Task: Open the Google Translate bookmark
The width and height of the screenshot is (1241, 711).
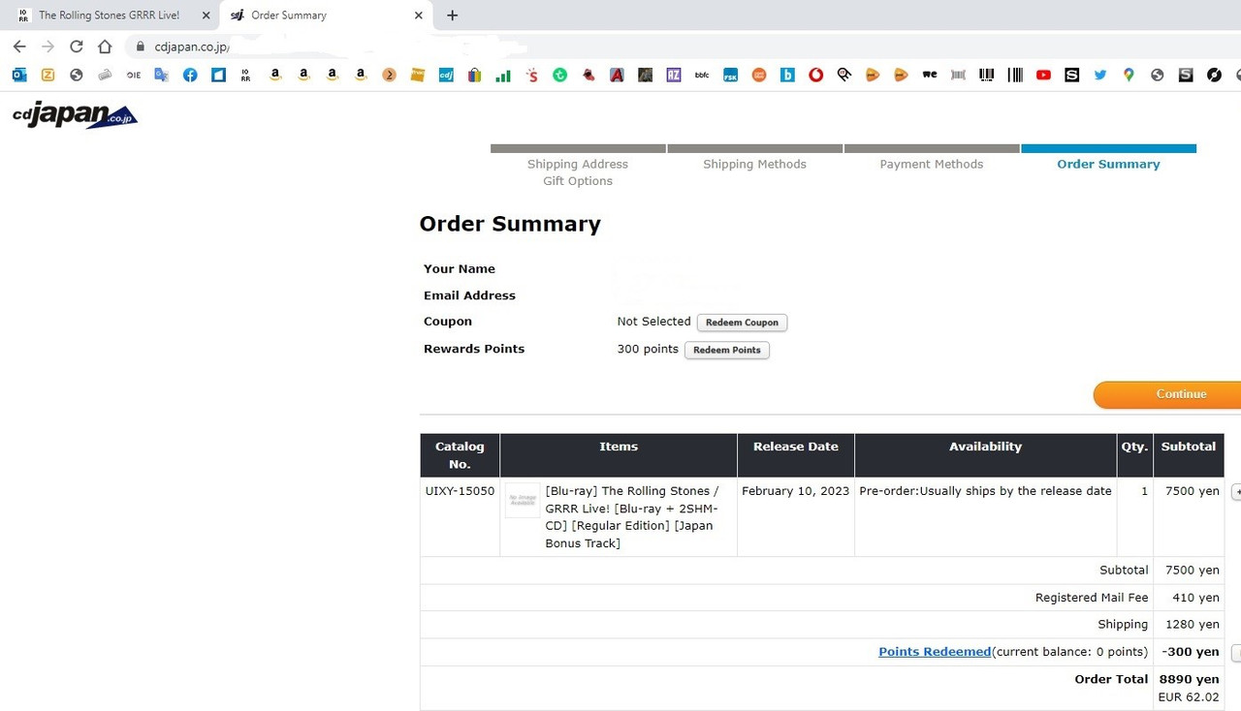Action: click(162, 75)
